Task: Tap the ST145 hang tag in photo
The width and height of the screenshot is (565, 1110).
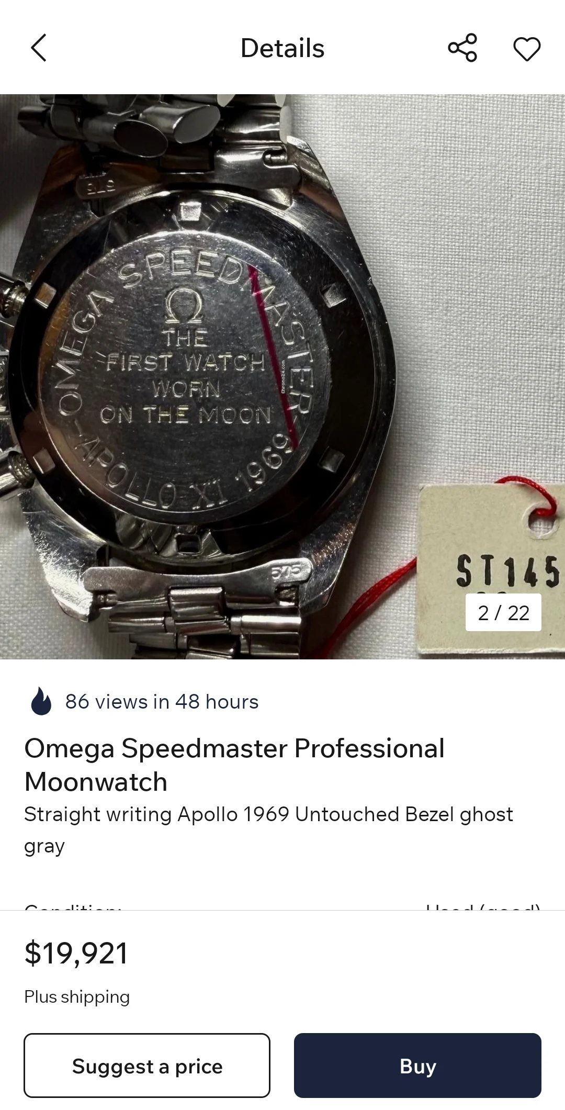Action: (492, 570)
